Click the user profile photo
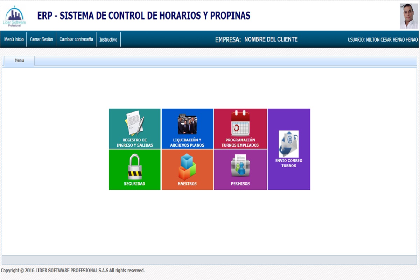The height and width of the screenshot is (280, 420). [409, 16]
